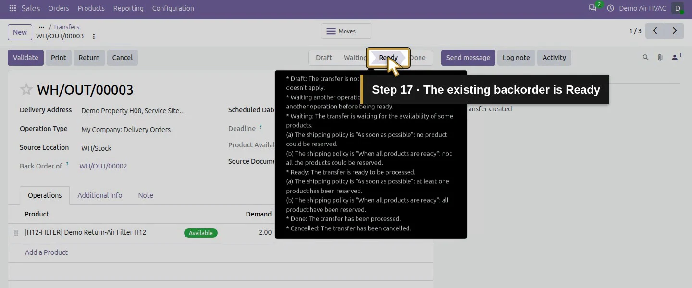Image resolution: width=692 pixels, height=288 pixels.
Task: Switch to the Operations tab
Action: [45, 195]
